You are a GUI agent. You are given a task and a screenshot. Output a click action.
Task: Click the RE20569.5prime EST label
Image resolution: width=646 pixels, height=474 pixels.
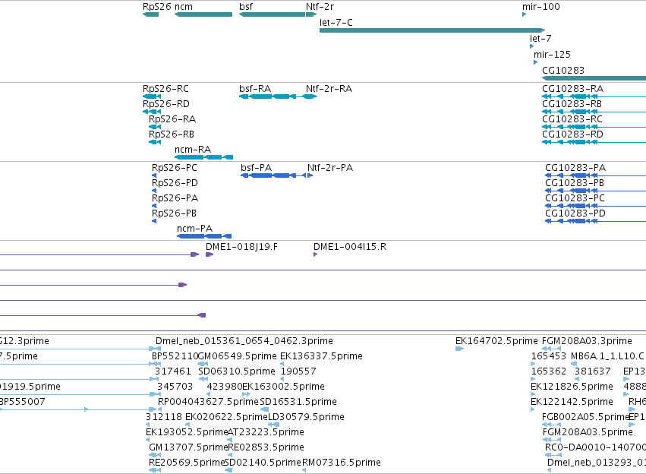pos(187,463)
